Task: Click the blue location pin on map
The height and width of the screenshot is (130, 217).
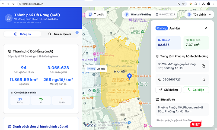Action: (x=129, y=76)
